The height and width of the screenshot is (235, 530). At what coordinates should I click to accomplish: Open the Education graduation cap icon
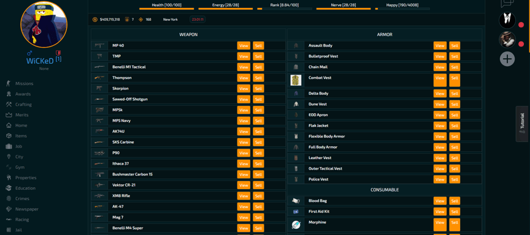coord(9,188)
